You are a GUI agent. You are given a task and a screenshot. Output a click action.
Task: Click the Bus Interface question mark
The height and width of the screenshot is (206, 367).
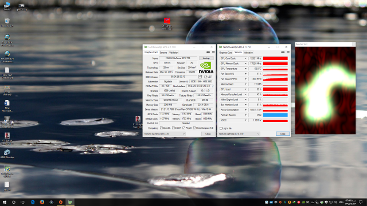click(x=213, y=86)
